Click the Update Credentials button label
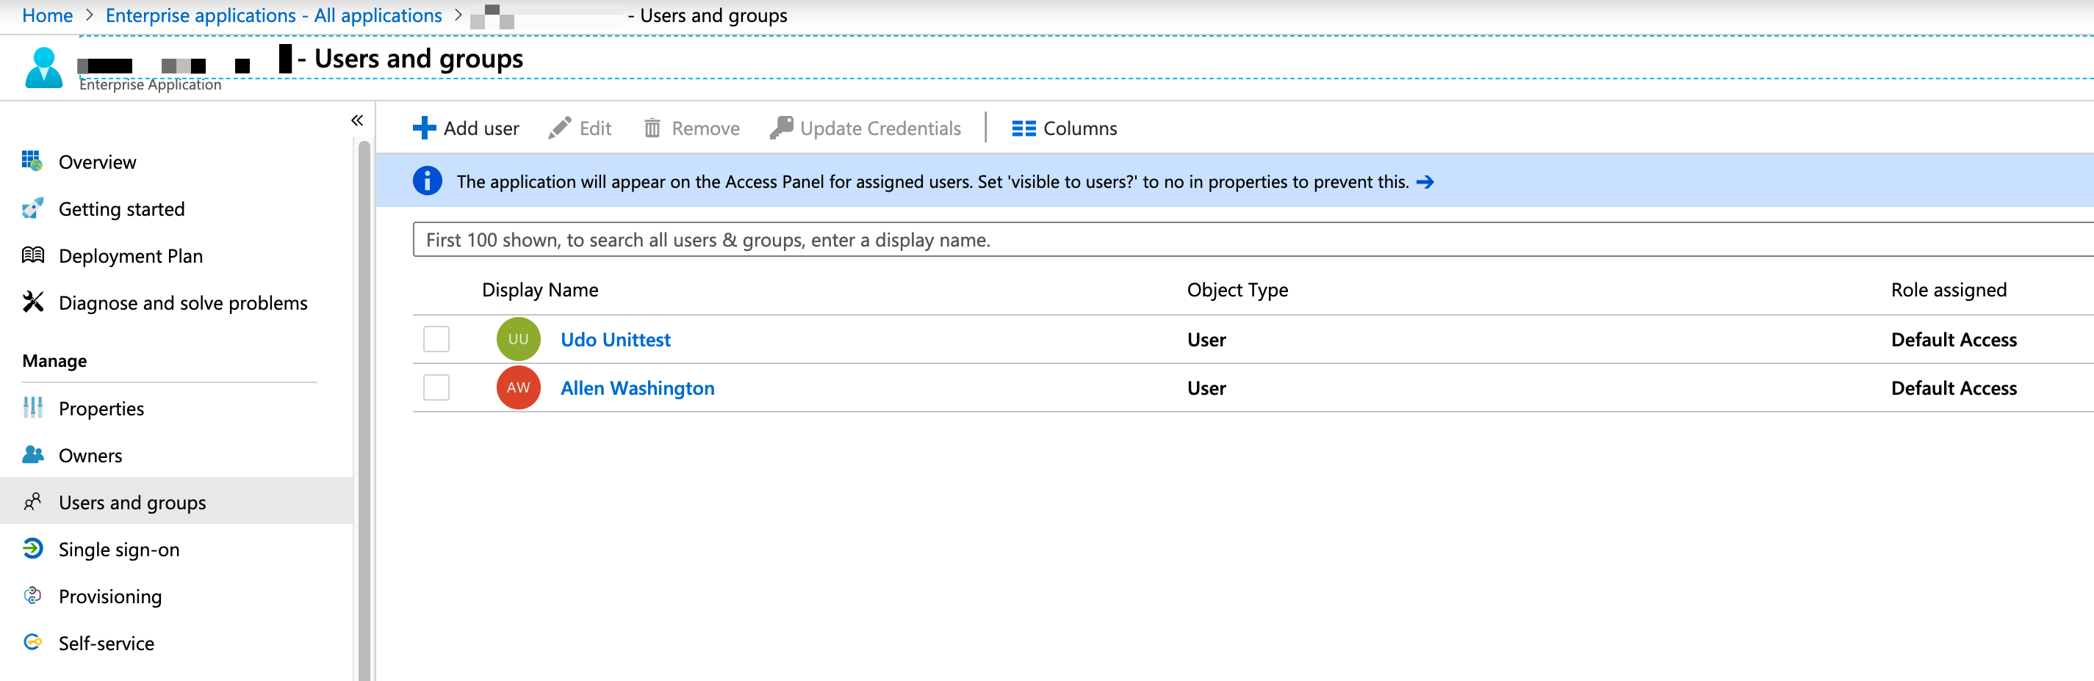This screenshot has width=2094, height=681. click(880, 128)
